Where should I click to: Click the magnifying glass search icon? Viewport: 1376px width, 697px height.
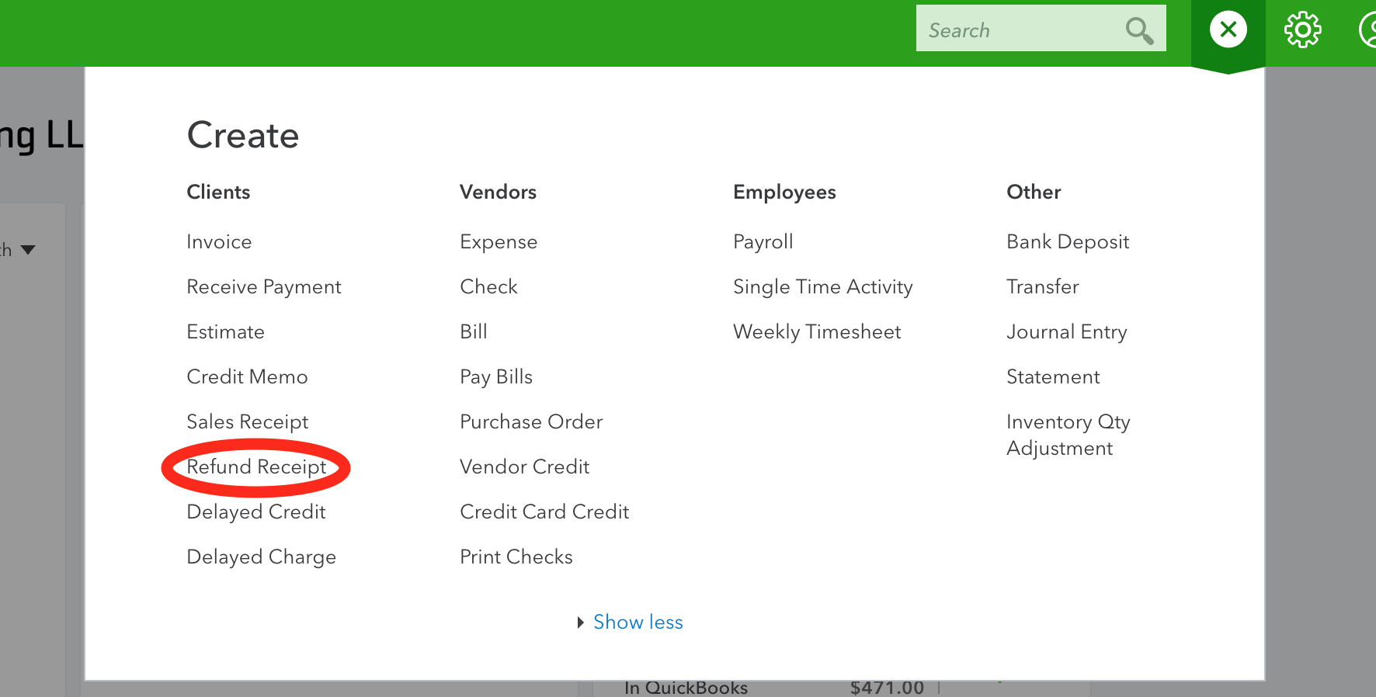[x=1139, y=30]
